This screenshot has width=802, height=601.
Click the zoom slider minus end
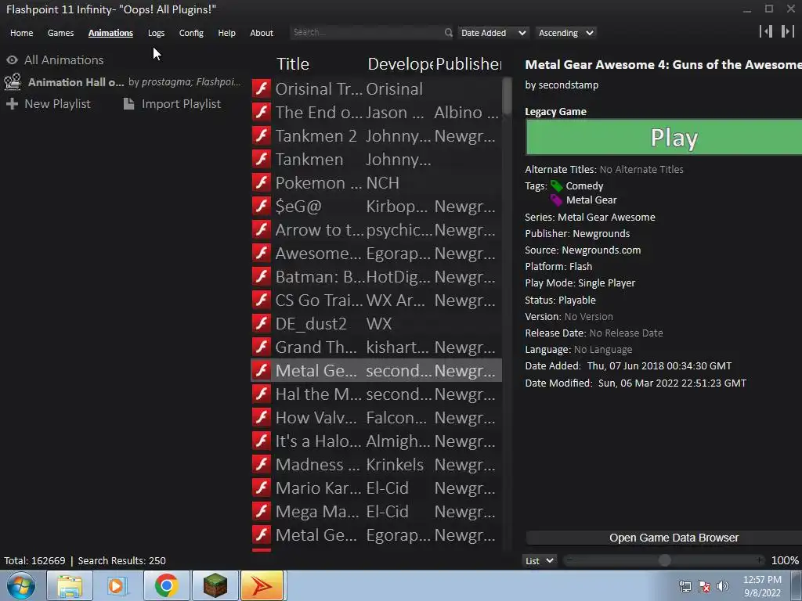pos(569,560)
